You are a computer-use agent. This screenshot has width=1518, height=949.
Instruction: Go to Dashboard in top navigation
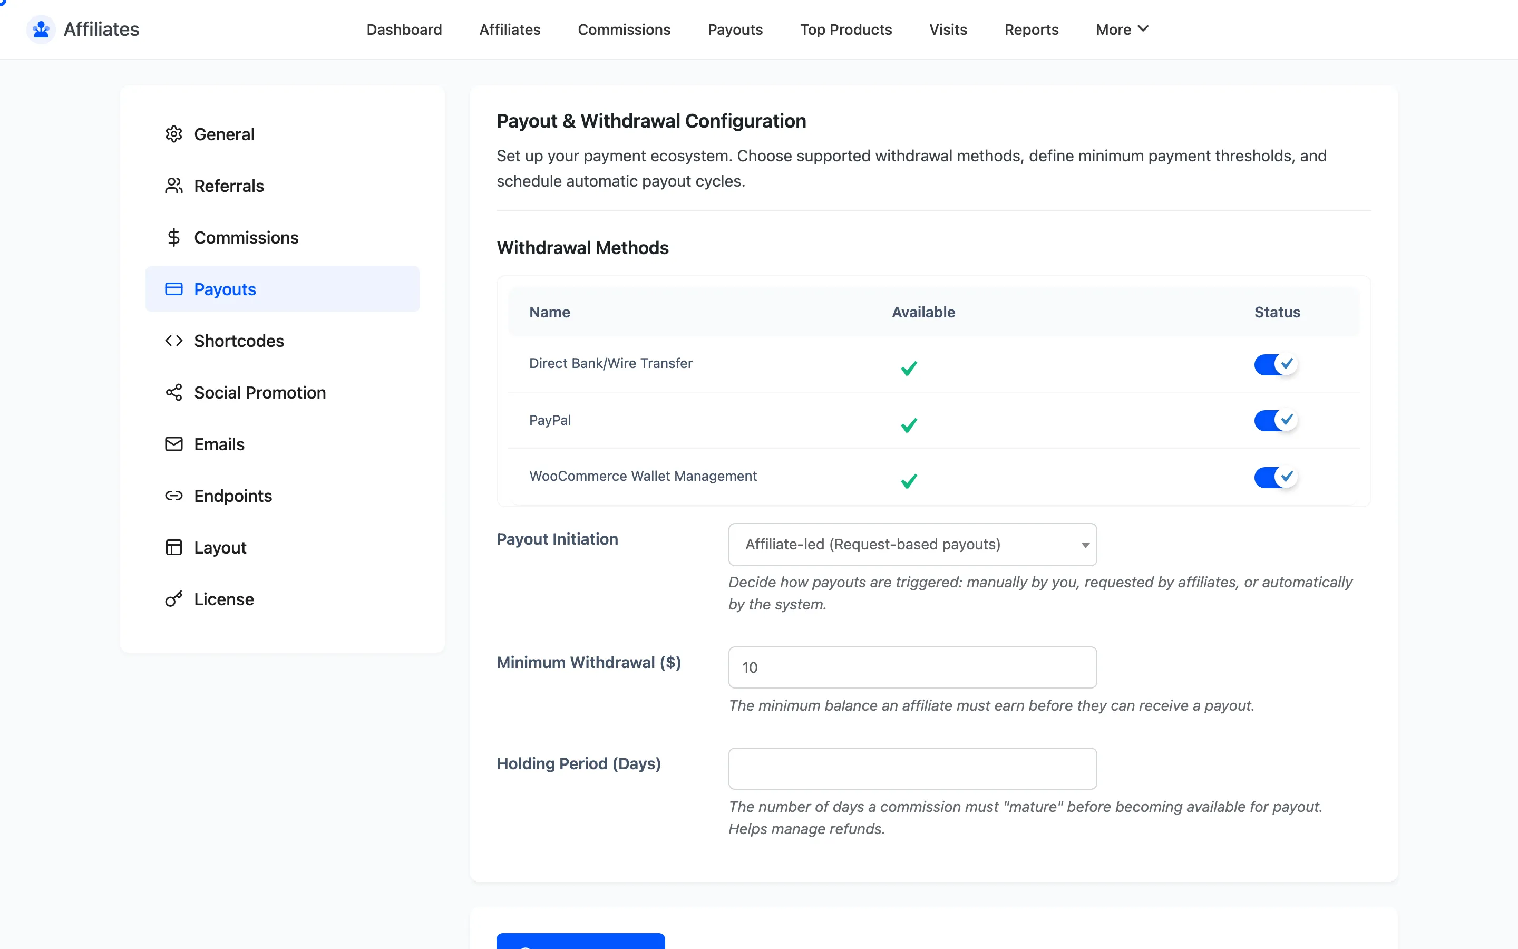click(x=404, y=30)
